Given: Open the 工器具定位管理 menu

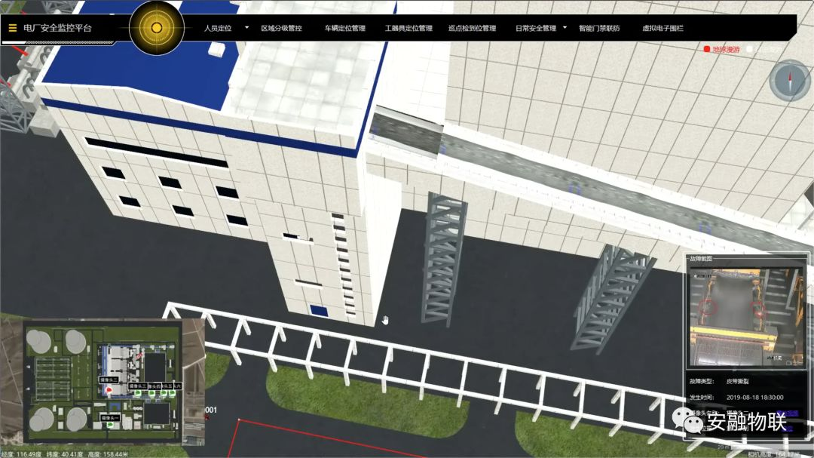Looking at the screenshot, I should click(409, 29).
